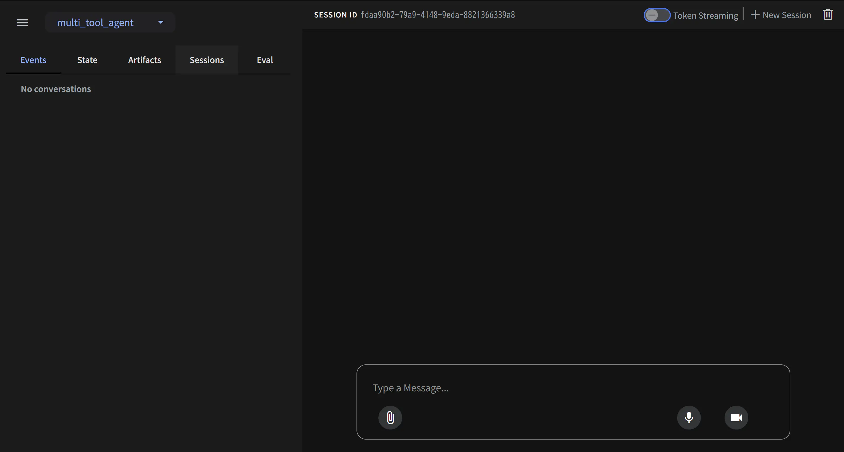This screenshot has width=844, height=452.
Task: Click the No conversations placeholder text
Action: coord(56,89)
